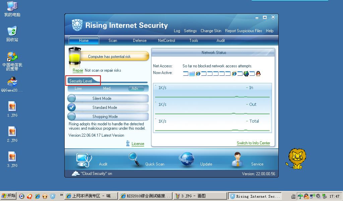Viewport: 343px width, 201px height.
Task: Click the Rising lion shield logo
Action: (x=77, y=25)
